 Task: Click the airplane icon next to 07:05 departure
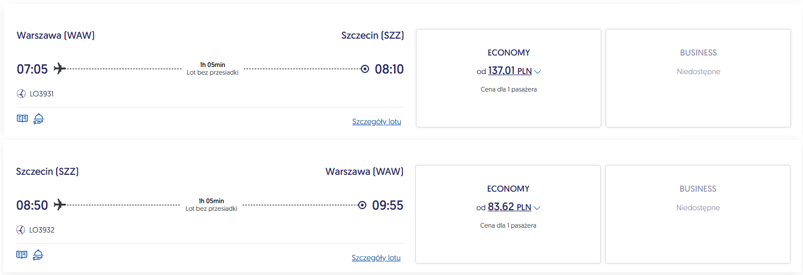click(x=59, y=69)
